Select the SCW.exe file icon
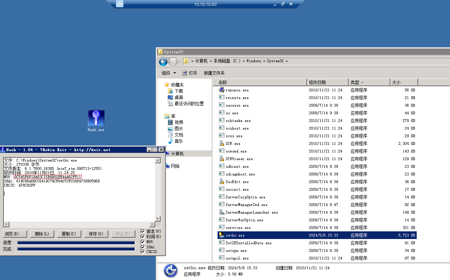 pyautogui.click(x=222, y=143)
